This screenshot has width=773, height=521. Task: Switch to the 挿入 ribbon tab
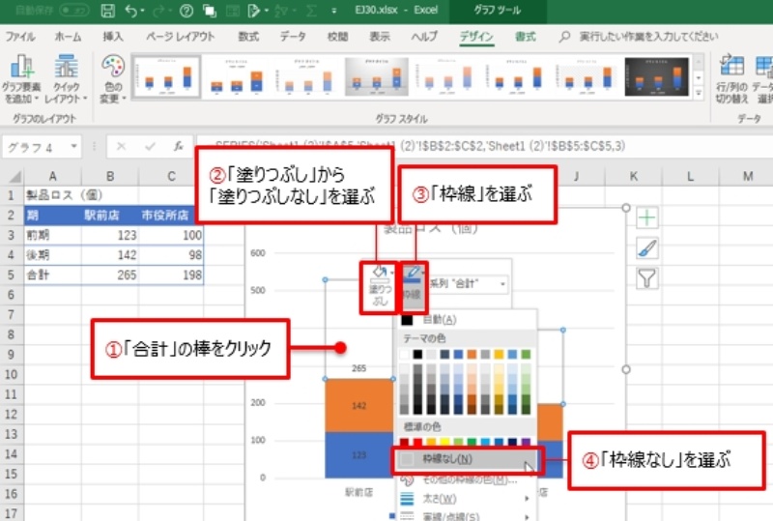pos(113,37)
